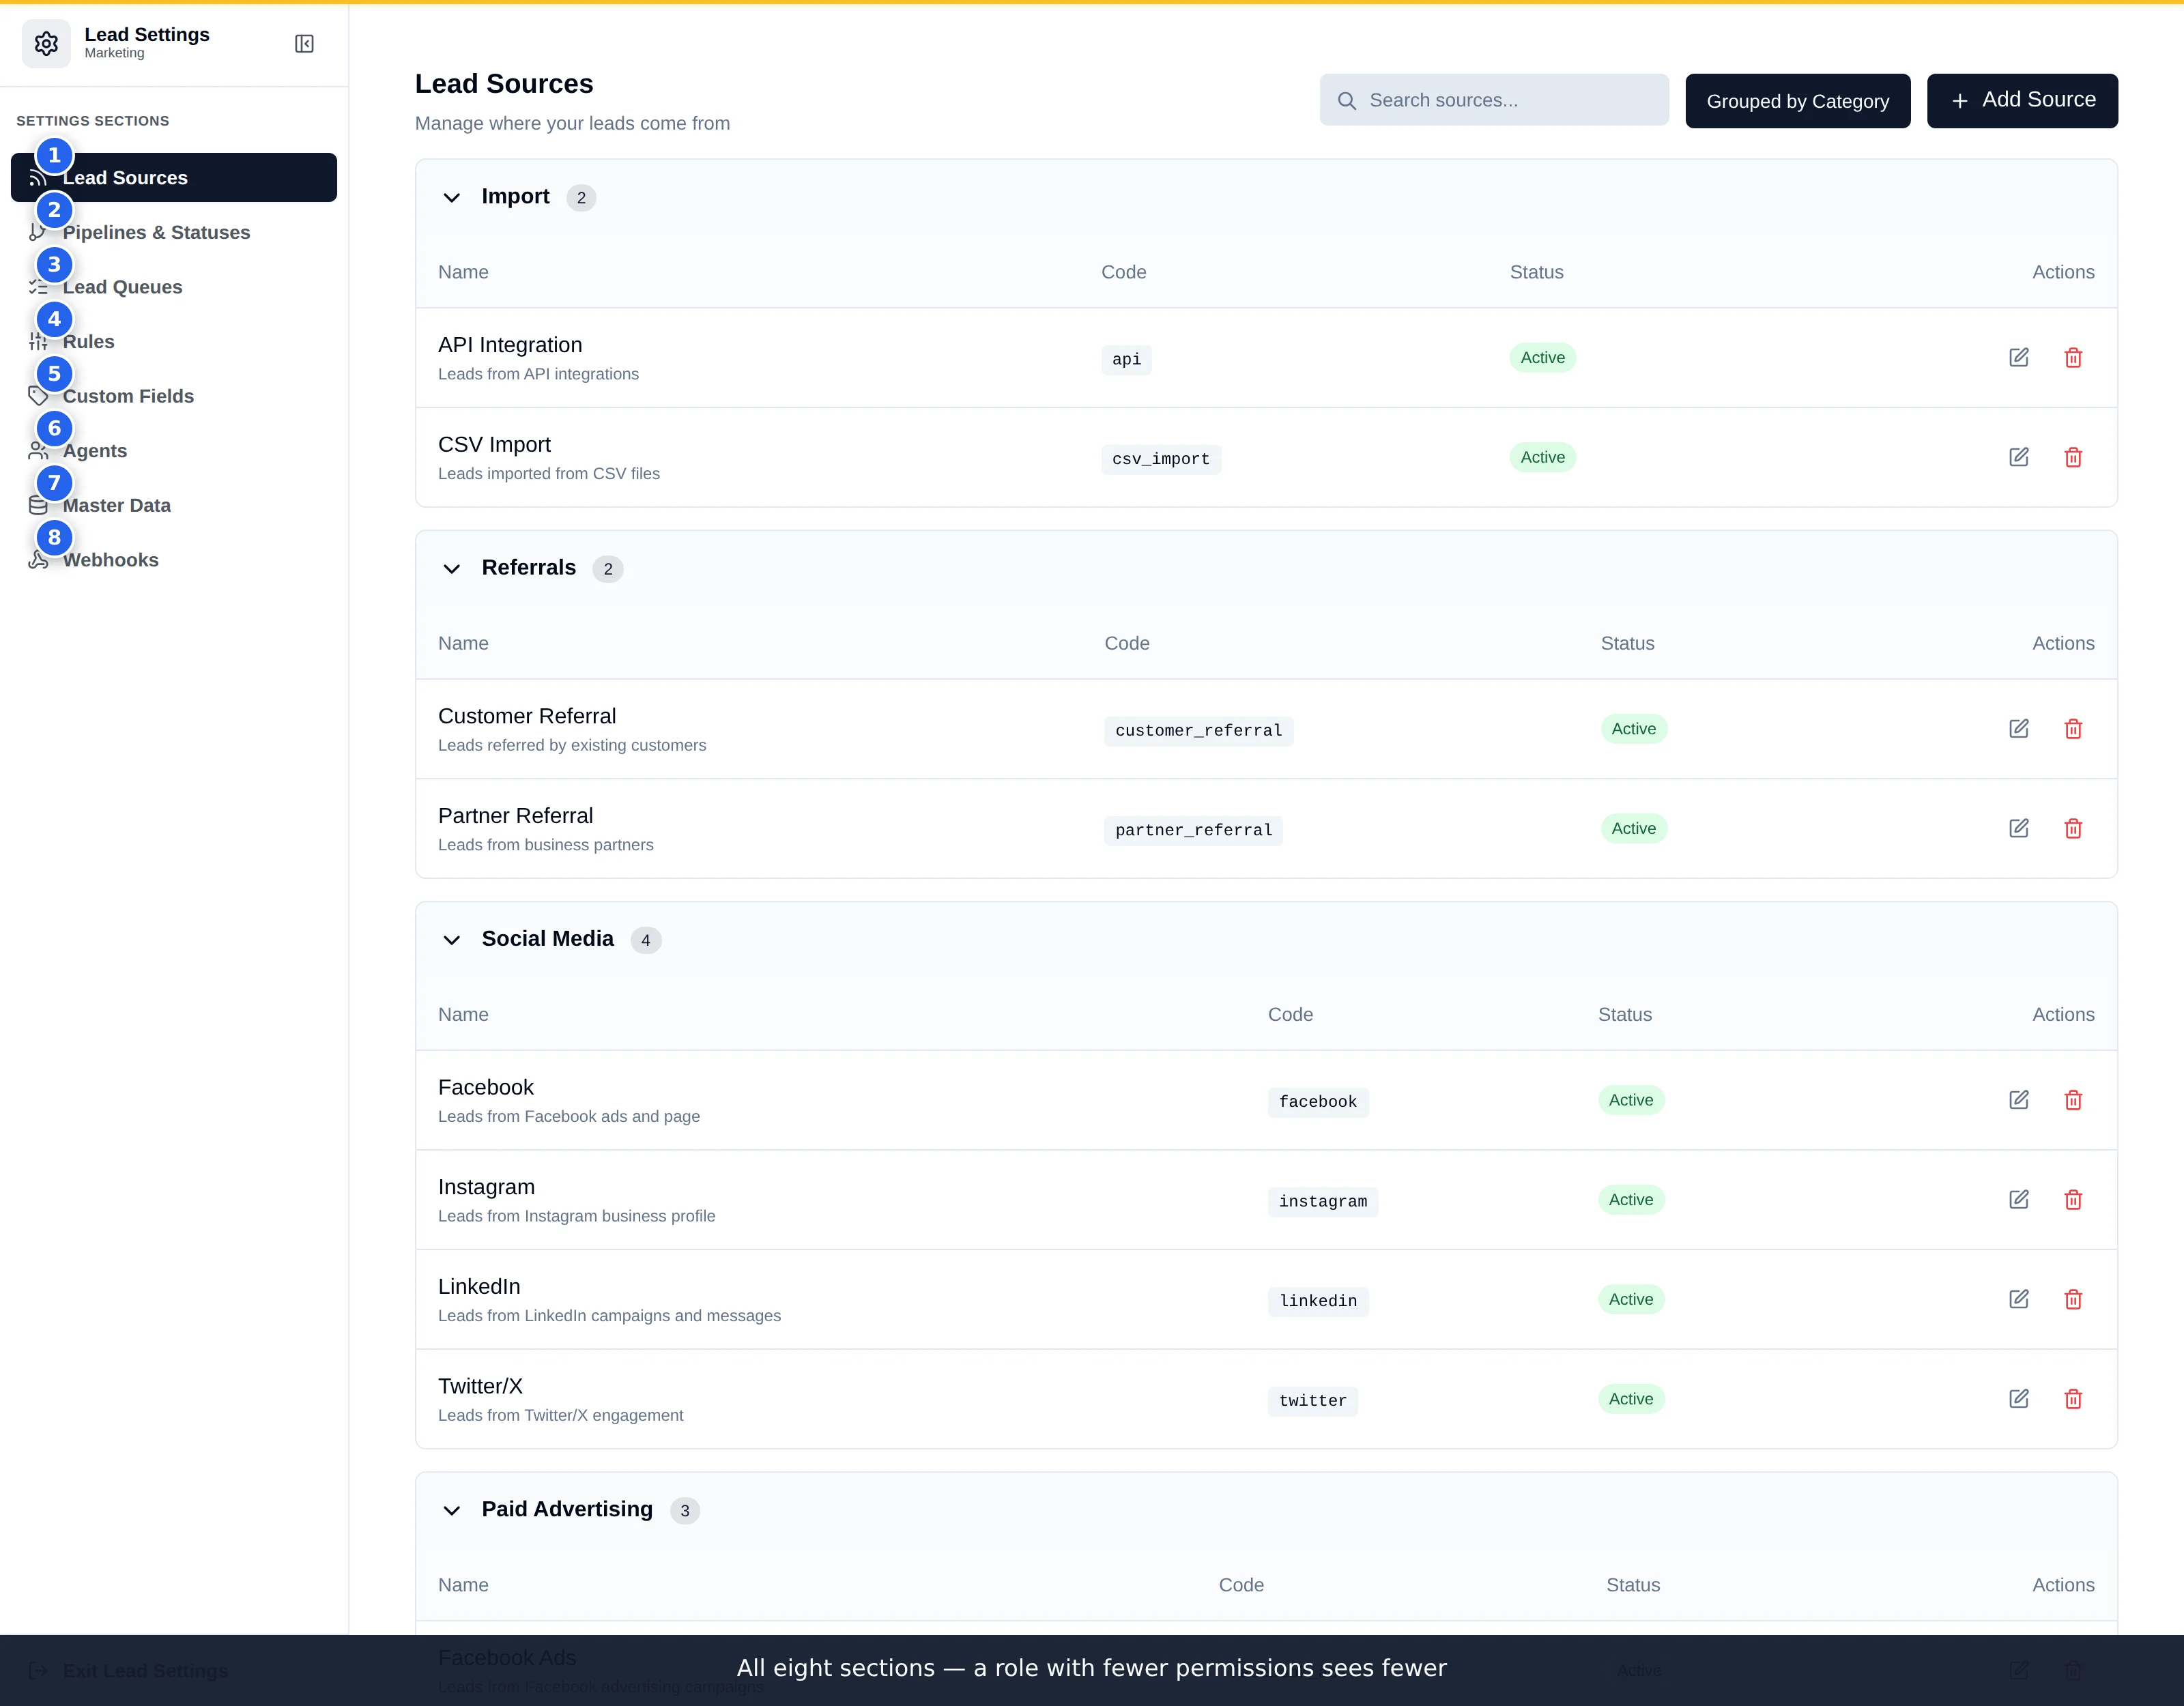Collapse the Paid Advertising category
Image resolution: width=2184 pixels, height=1706 pixels.
452,1511
